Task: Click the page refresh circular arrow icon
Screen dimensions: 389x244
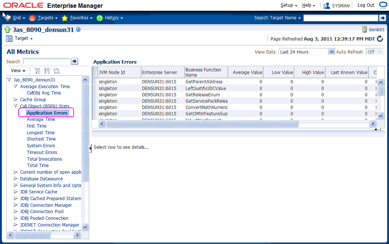Action: [380, 39]
